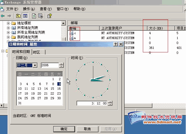Click the time input field showing 3:12:00

click(92, 103)
